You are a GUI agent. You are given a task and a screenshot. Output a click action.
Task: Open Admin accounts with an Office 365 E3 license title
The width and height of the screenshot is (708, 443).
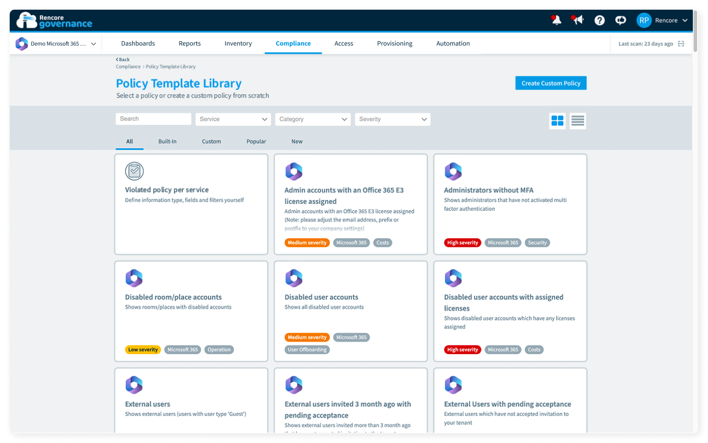pyautogui.click(x=344, y=196)
